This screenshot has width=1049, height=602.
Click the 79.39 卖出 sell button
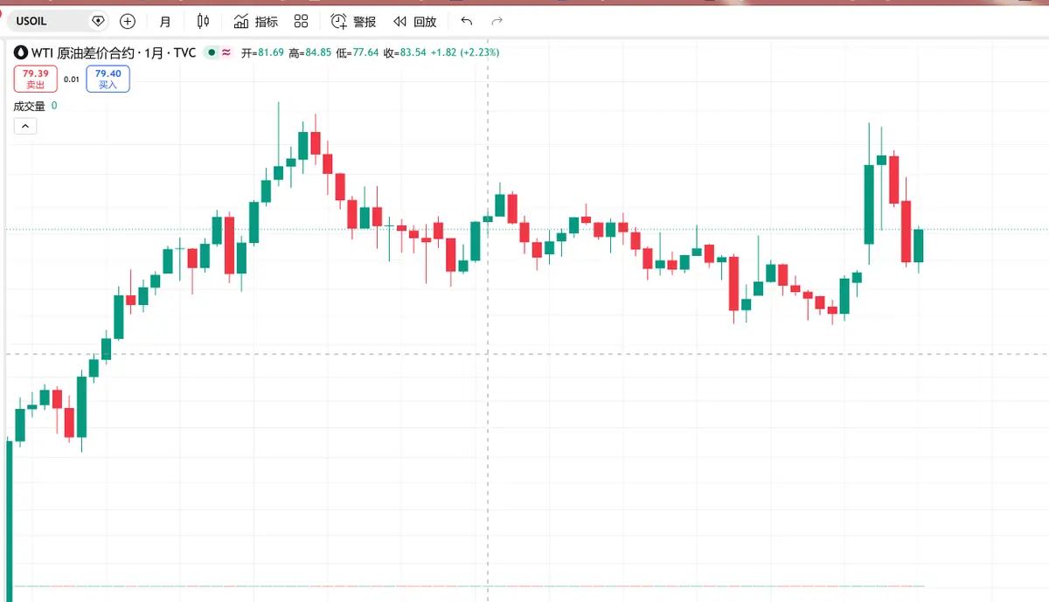(x=35, y=79)
